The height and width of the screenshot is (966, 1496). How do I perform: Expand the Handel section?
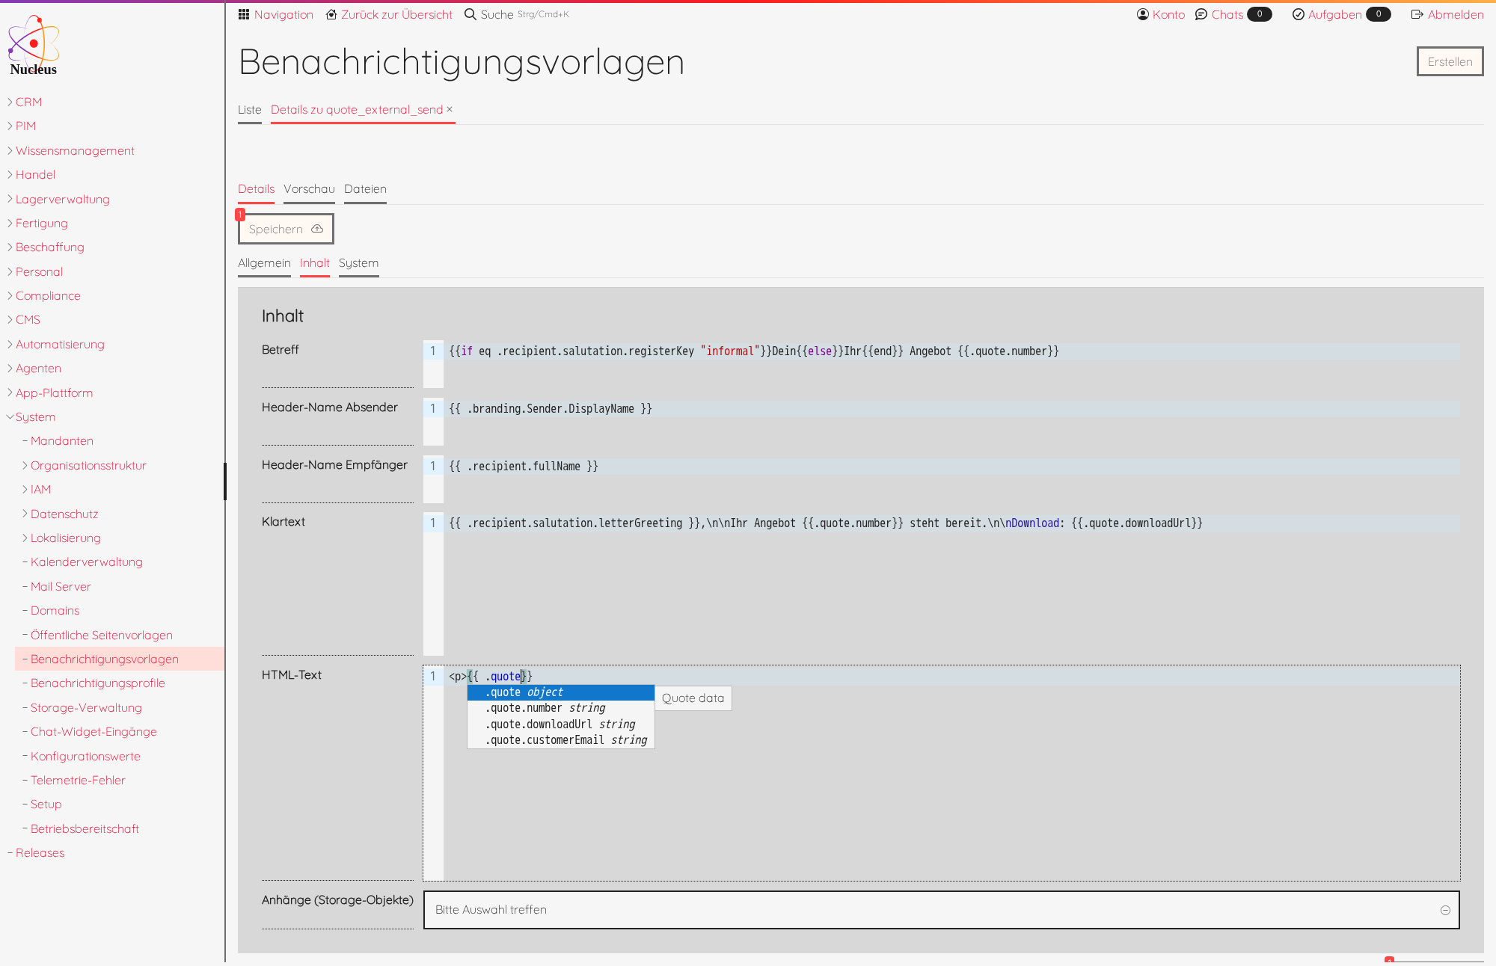coord(10,174)
